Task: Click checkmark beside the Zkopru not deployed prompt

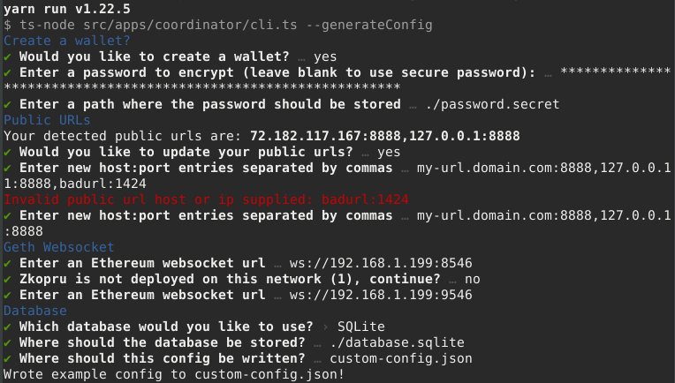Action: (x=8, y=279)
